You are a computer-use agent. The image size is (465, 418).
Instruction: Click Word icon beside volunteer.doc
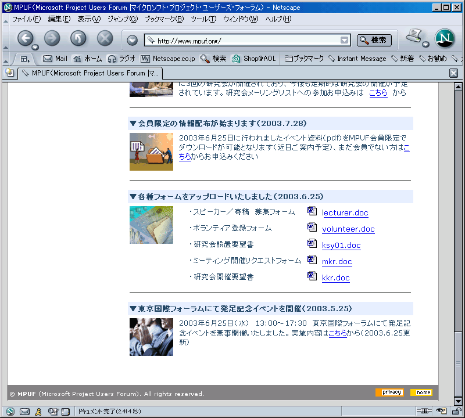[312, 227]
